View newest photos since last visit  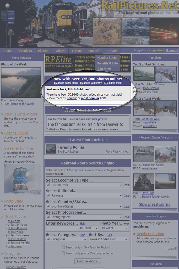[72, 98]
